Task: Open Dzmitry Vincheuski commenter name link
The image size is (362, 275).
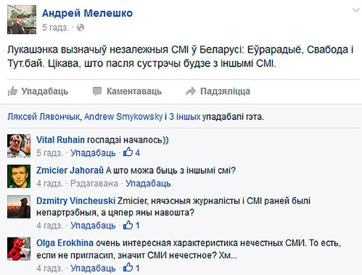Action: click(76, 201)
